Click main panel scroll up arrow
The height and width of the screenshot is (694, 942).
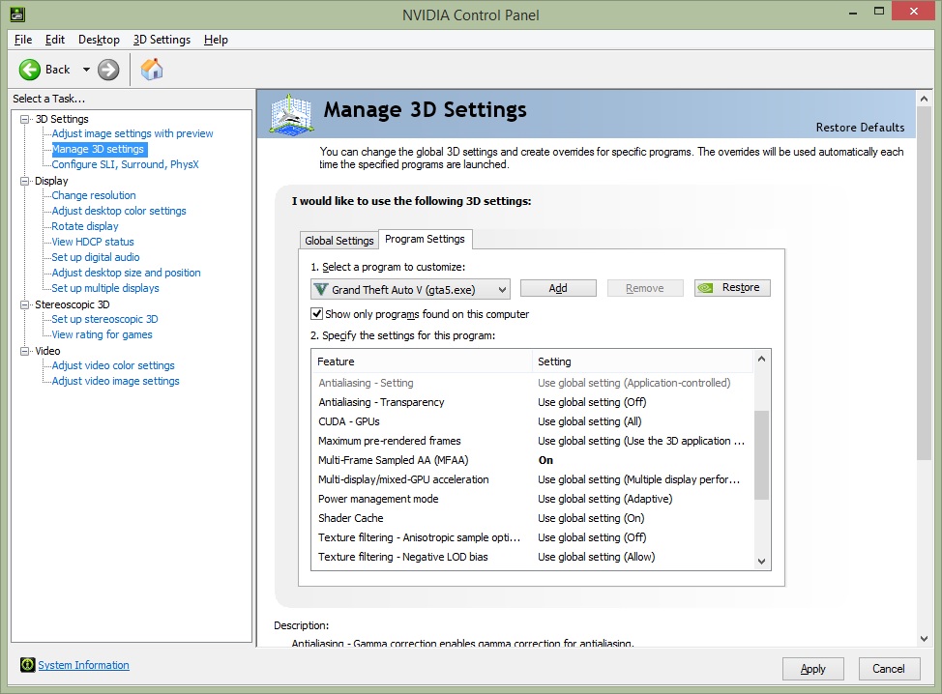pos(924,99)
